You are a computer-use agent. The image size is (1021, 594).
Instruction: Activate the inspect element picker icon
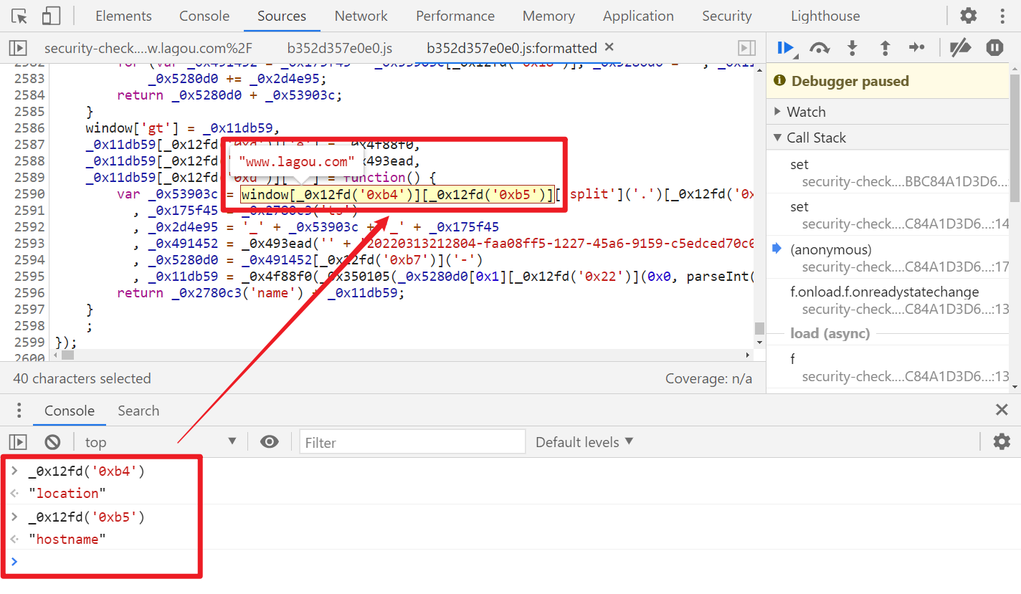click(19, 16)
